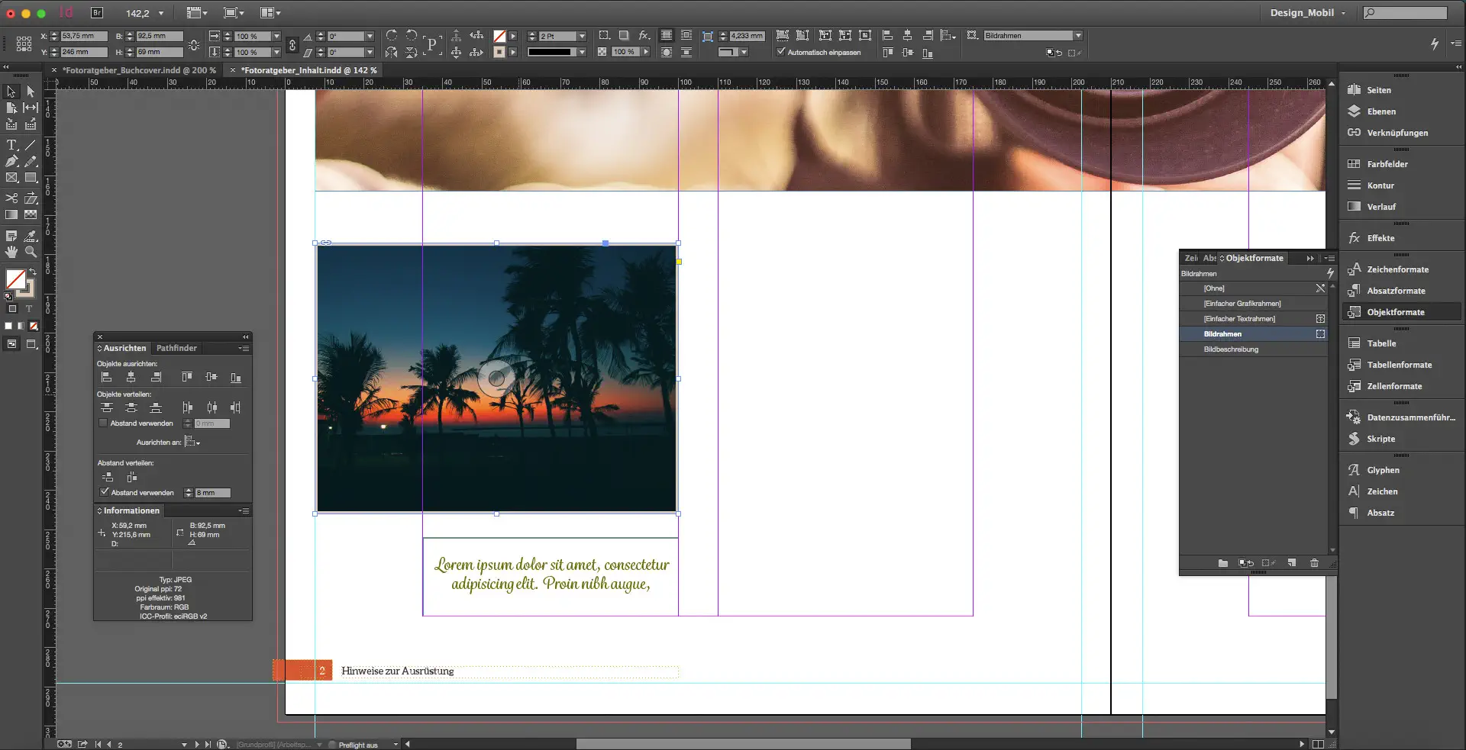Image resolution: width=1466 pixels, height=750 pixels.
Task: Apply the Bildbeschreibung object style
Action: (1231, 349)
